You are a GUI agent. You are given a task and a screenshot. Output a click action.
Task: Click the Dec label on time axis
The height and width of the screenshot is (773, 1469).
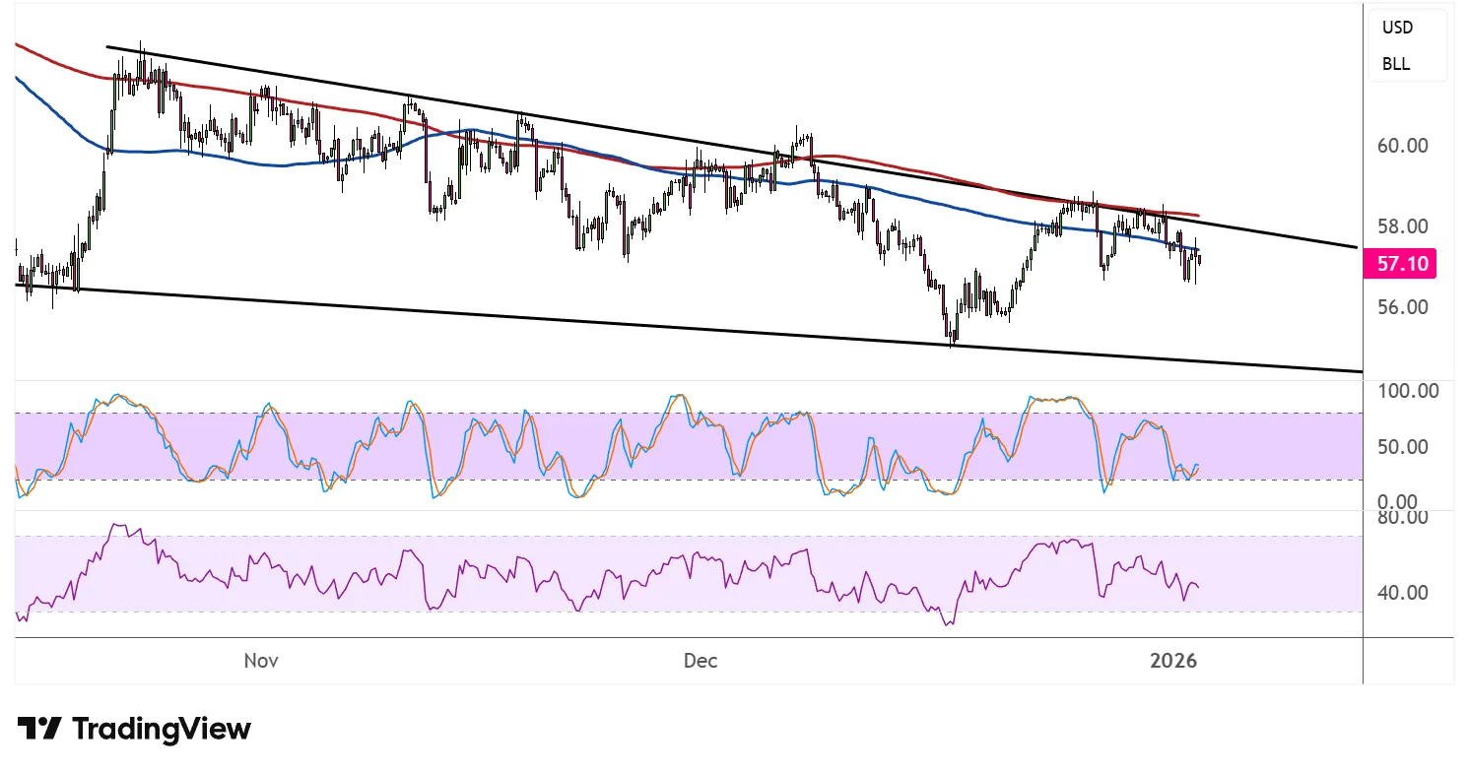pos(700,661)
